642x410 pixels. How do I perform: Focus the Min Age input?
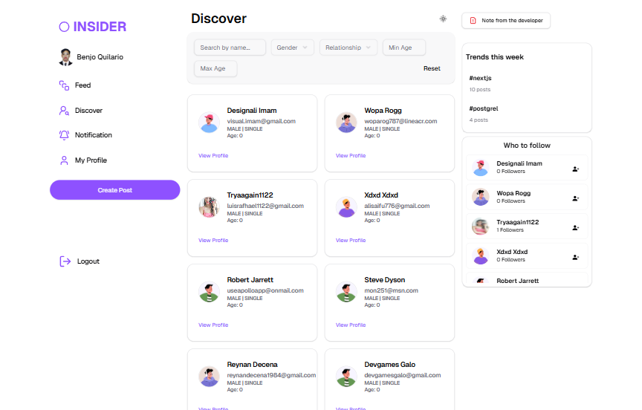[x=404, y=48]
